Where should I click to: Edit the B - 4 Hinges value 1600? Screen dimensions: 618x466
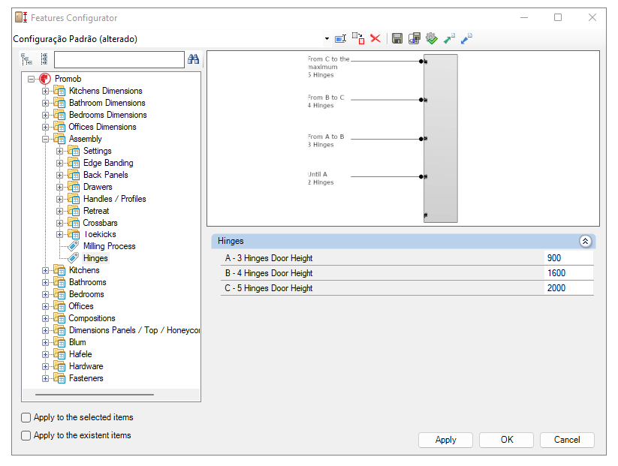568,273
